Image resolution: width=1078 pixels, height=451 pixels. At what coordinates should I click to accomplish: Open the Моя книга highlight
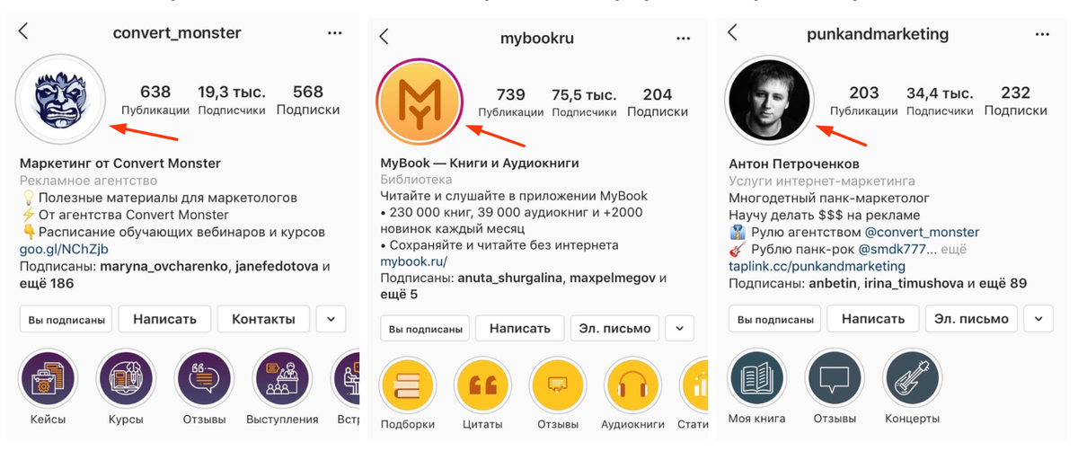757,378
